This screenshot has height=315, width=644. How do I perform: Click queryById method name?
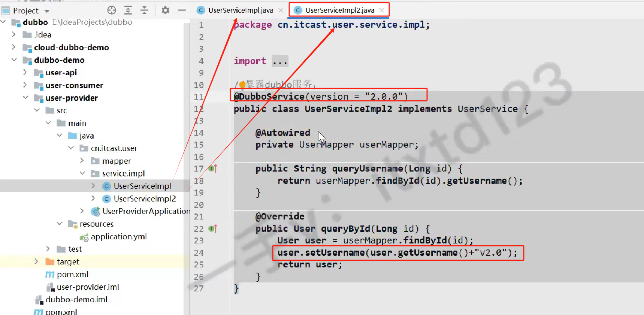pos(345,228)
